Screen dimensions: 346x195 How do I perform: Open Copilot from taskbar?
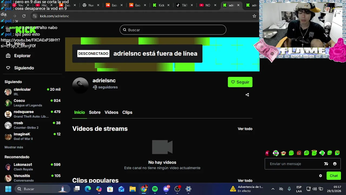[x=99, y=189]
